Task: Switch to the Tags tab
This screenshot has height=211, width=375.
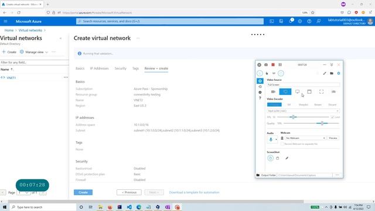Action: tap(135, 69)
